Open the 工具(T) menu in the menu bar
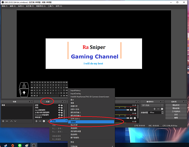 (59, 6)
